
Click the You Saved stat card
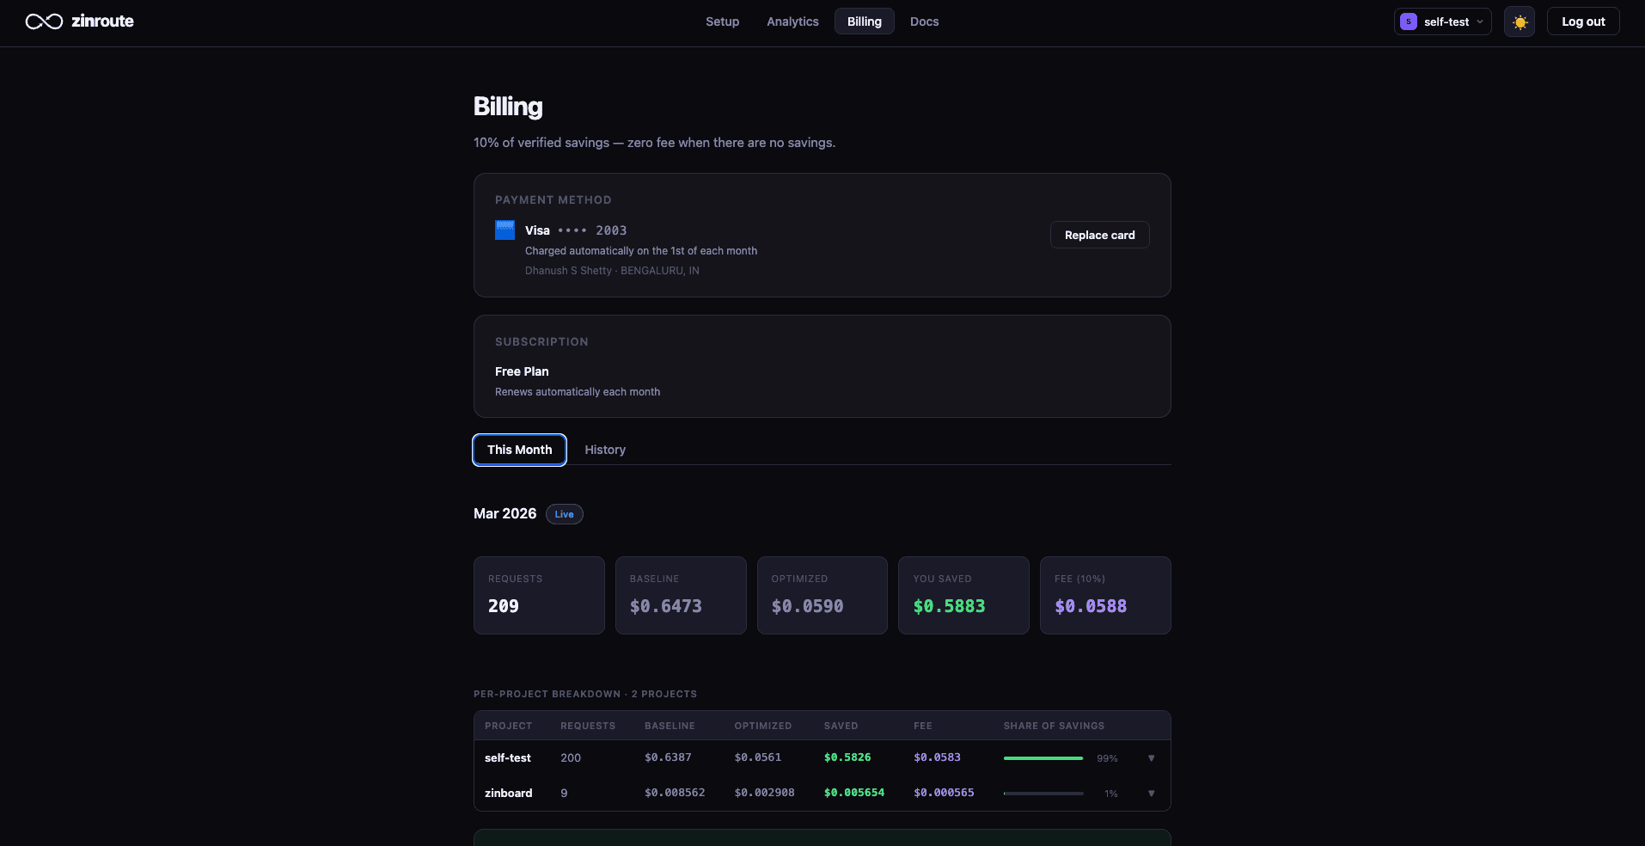click(963, 595)
